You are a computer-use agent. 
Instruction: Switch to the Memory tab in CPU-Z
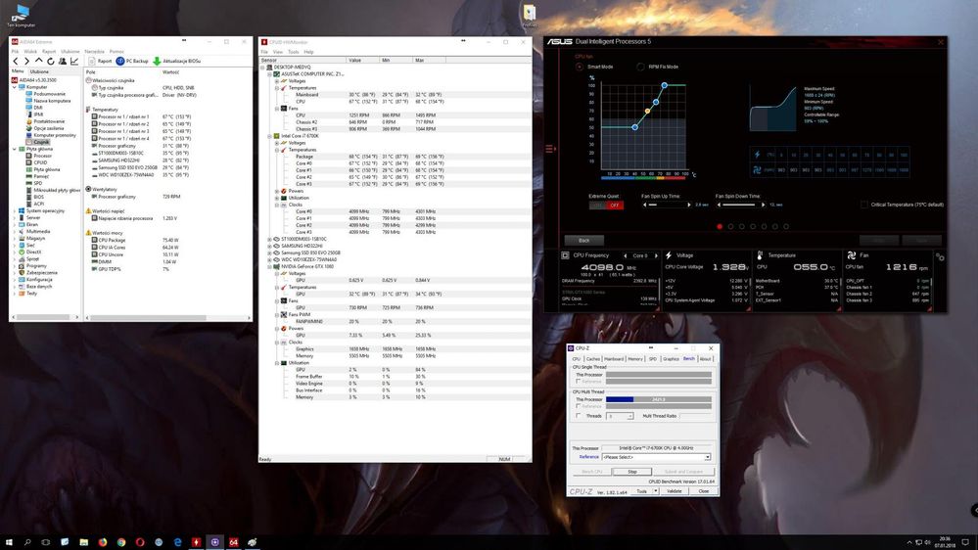(x=635, y=359)
